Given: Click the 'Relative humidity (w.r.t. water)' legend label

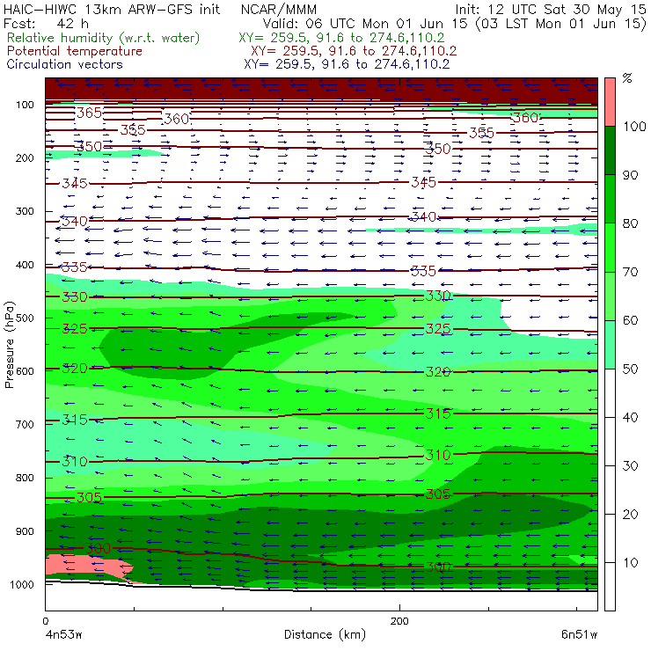Looking at the screenshot, I should [104, 38].
